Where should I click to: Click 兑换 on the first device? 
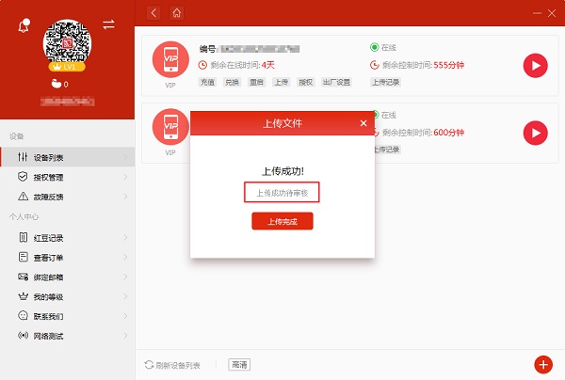232,82
